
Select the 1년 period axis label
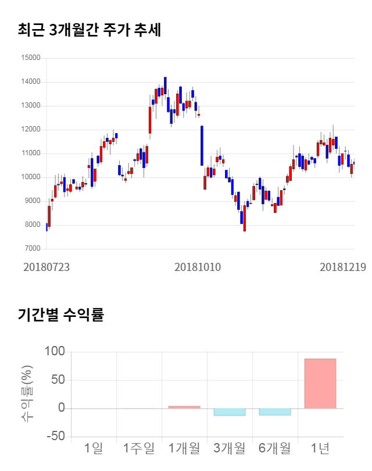[x=320, y=448]
